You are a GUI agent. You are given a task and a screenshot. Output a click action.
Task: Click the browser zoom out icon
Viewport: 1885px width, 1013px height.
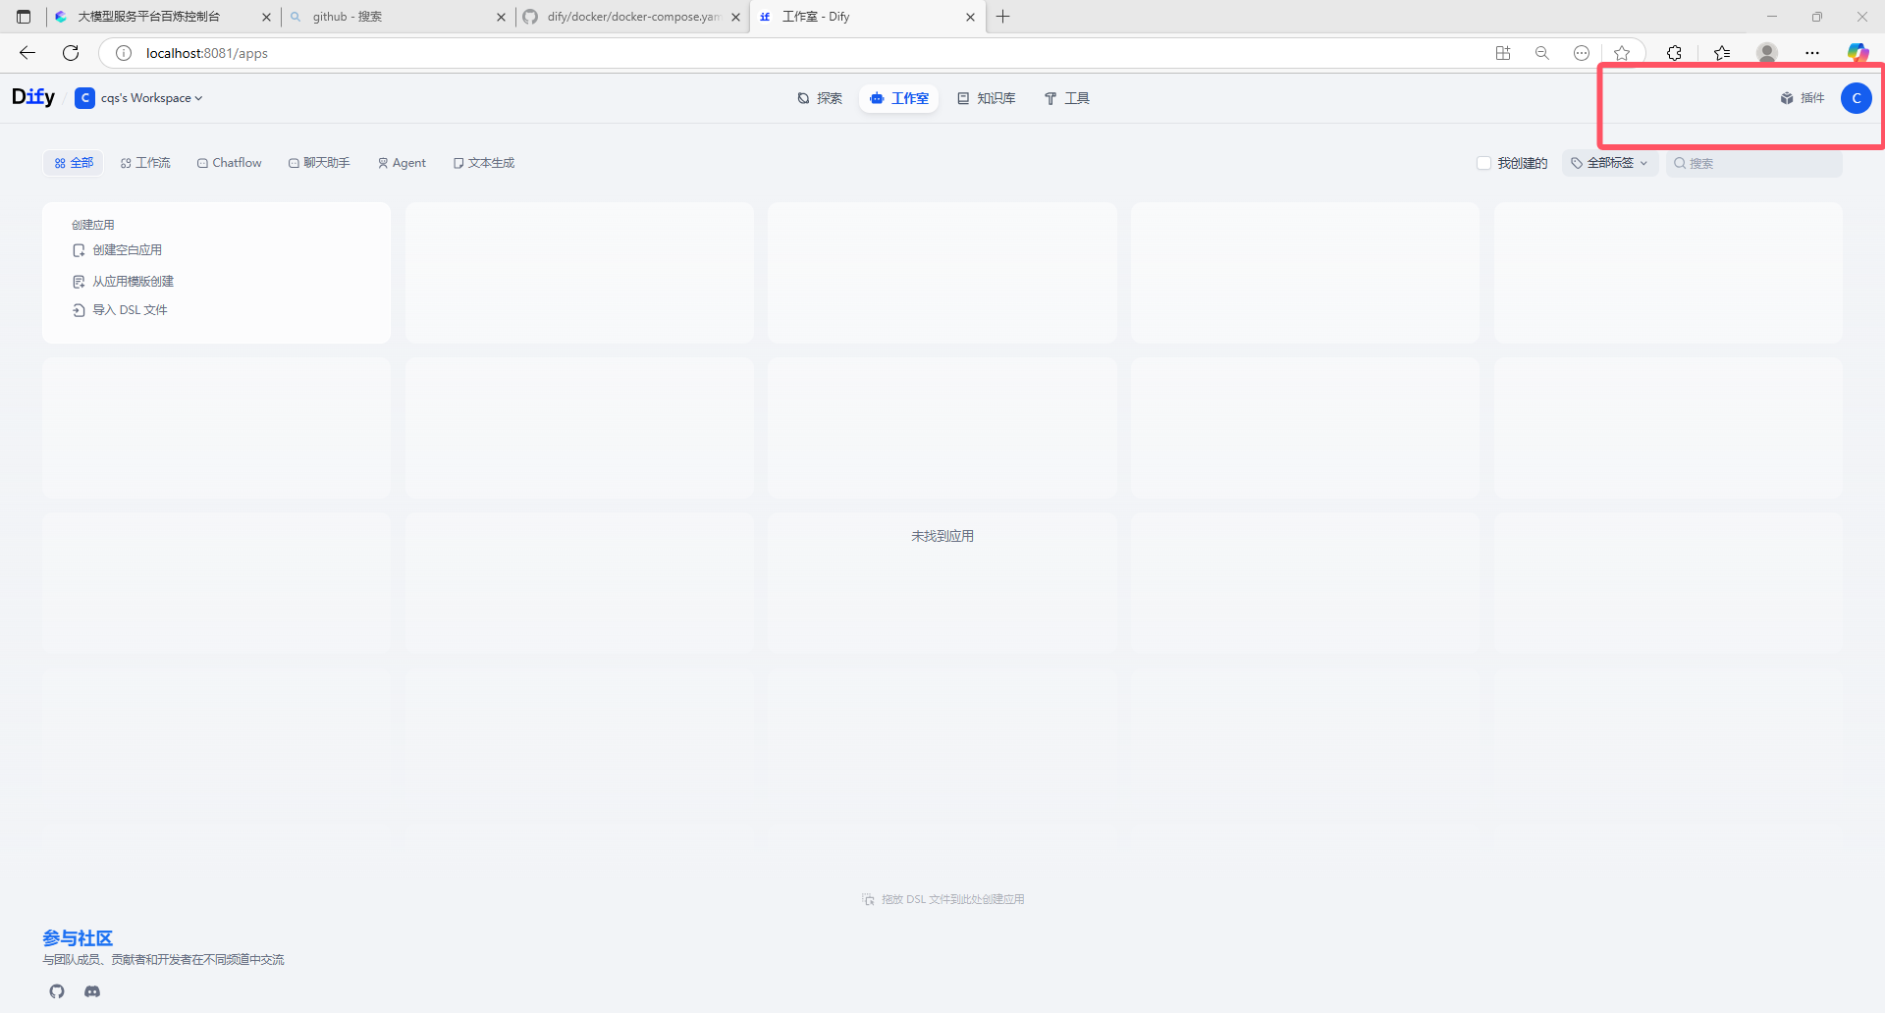(x=1542, y=53)
